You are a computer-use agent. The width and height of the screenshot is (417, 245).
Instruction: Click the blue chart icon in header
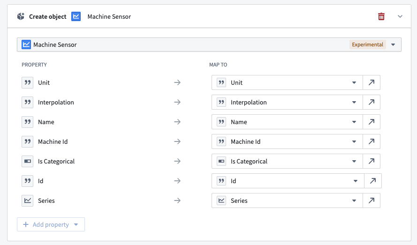tap(76, 16)
